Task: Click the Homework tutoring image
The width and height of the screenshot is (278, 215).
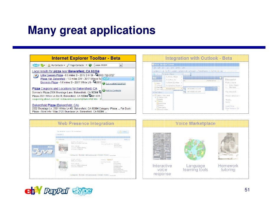Action: pos(228,146)
